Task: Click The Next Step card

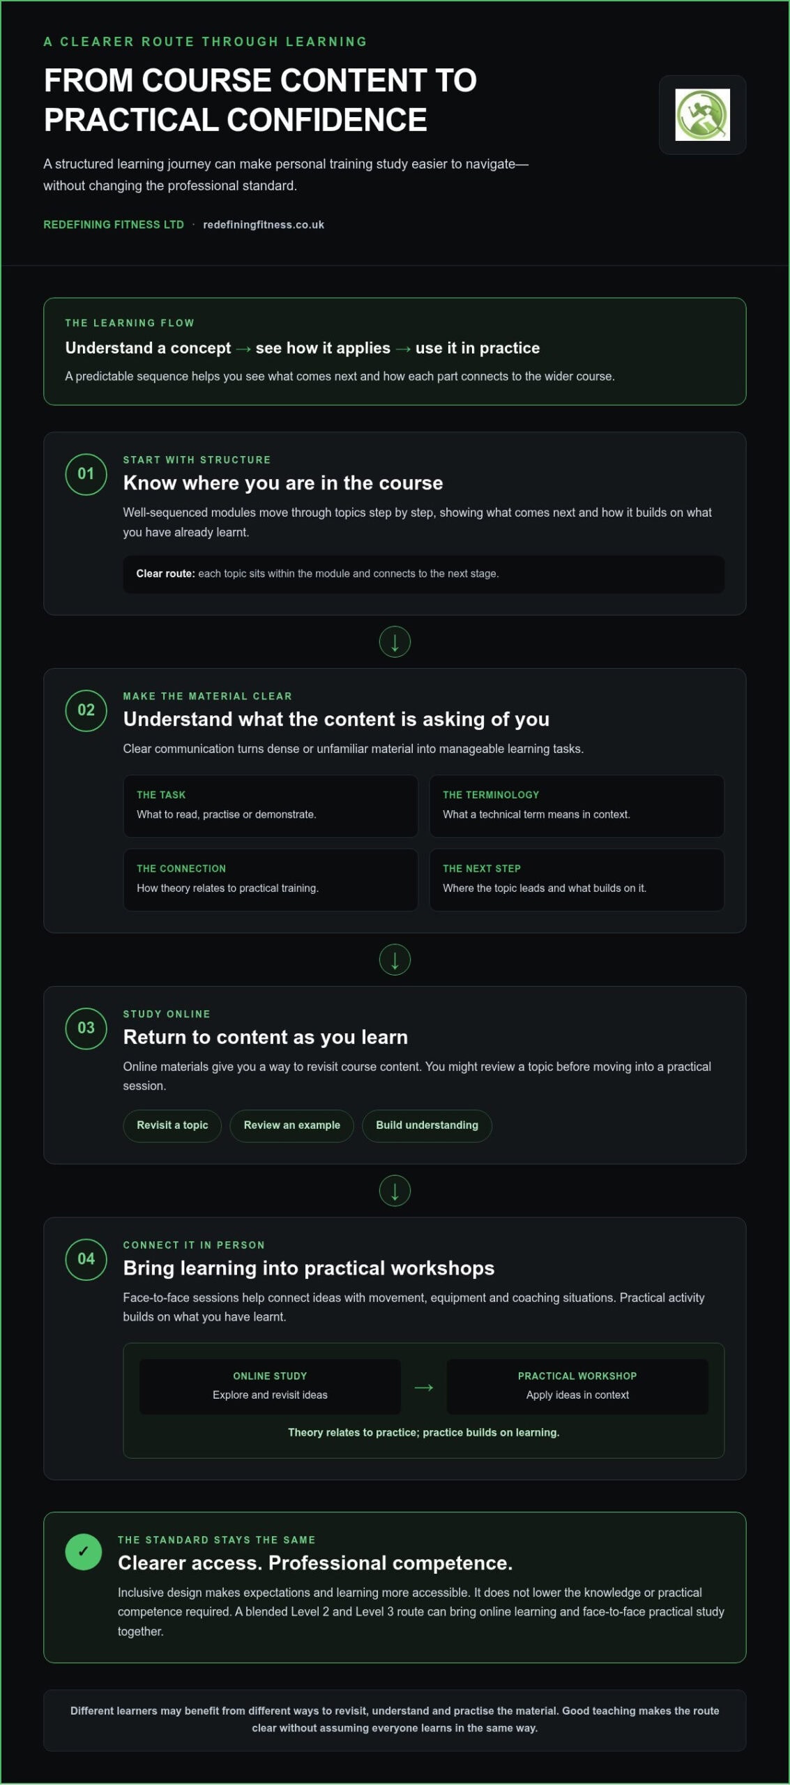Action: point(577,880)
